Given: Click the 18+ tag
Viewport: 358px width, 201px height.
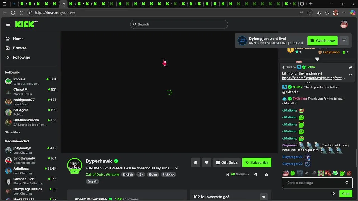Looking at the screenshot, I should [140, 174].
